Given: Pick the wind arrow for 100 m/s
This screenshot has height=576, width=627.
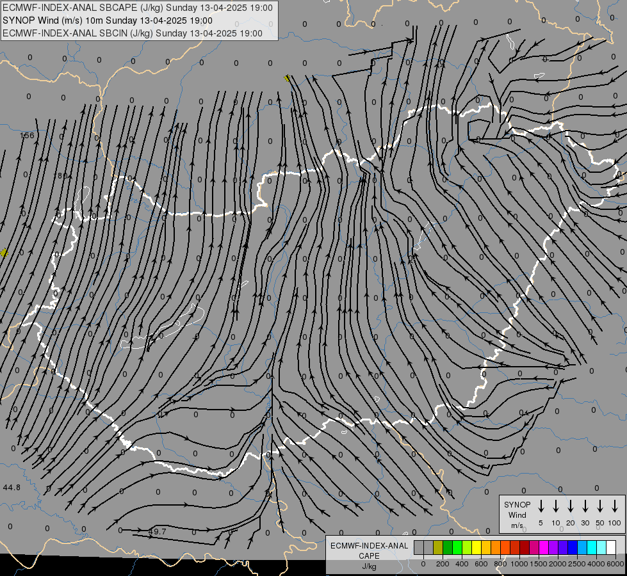Looking at the screenshot, I should [x=615, y=506].
